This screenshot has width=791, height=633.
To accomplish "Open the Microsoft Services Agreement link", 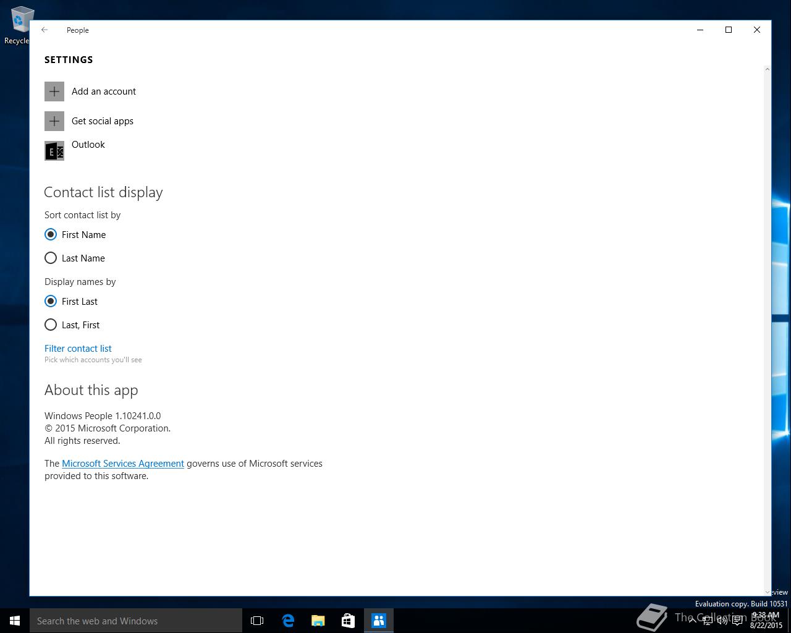I will (123, 464).
